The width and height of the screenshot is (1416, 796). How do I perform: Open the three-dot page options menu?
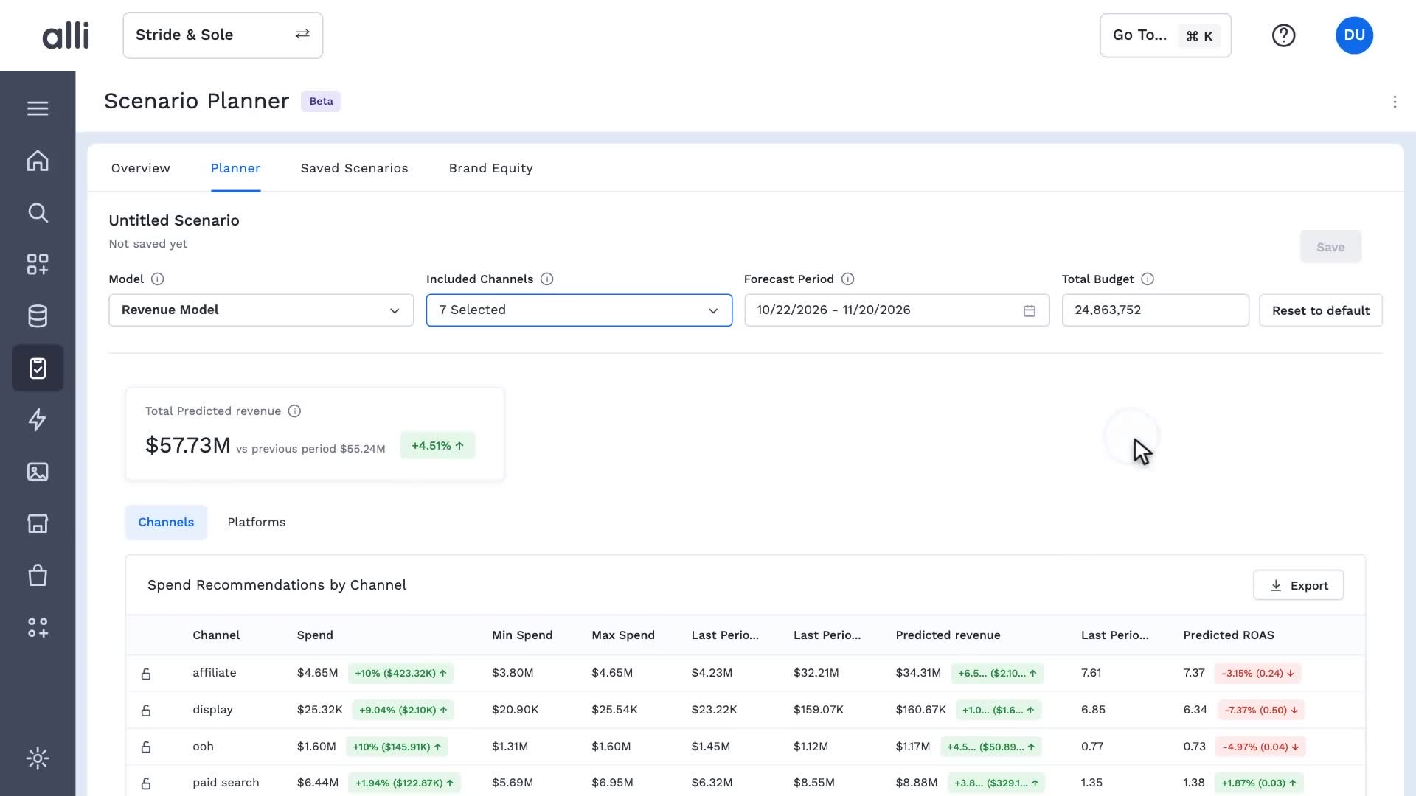coord(1395,102)
